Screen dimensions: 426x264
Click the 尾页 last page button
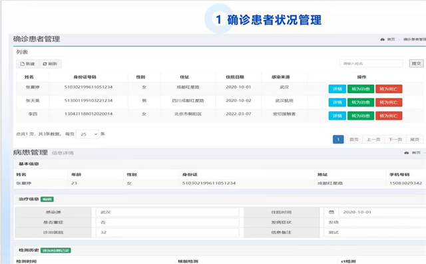[x=415, y=140]
